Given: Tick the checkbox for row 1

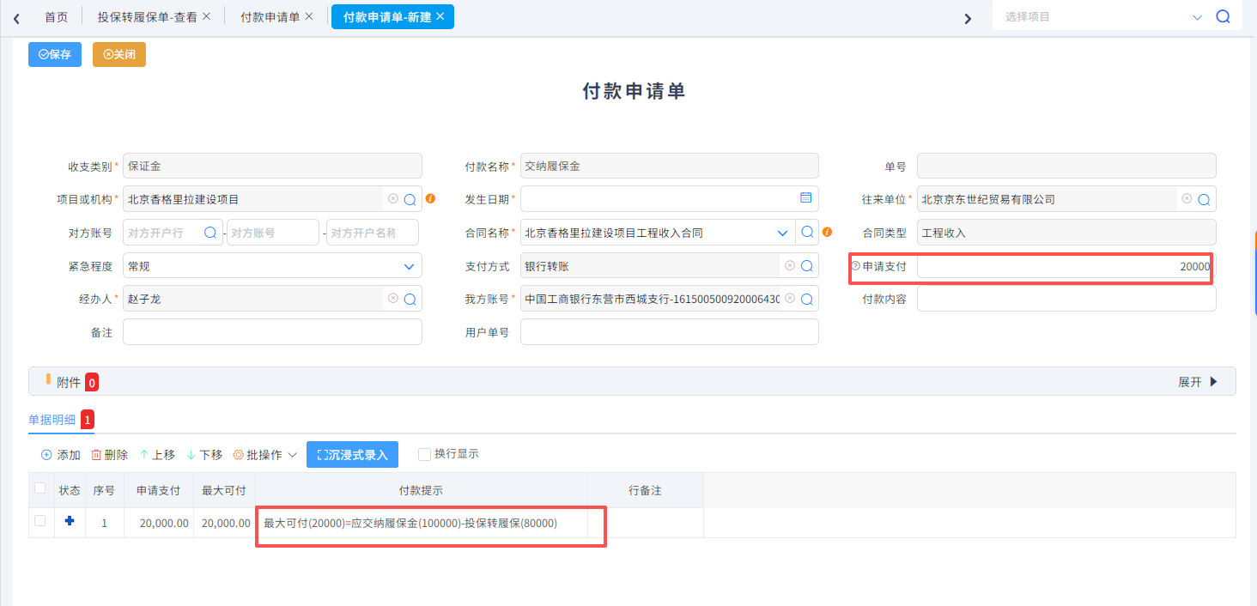Looking at the screenshot, I should click(39, 521).
